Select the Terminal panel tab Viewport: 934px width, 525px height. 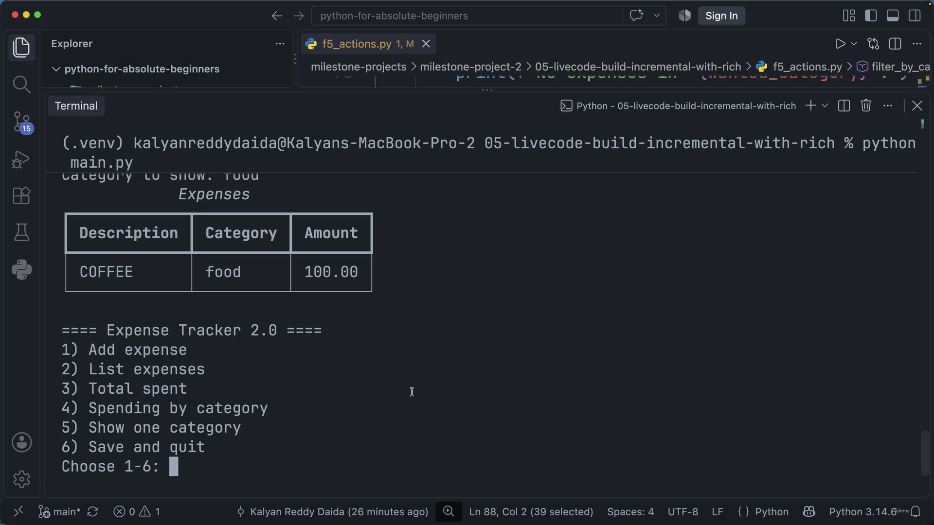pyautogui.click(x=76, y=106)
